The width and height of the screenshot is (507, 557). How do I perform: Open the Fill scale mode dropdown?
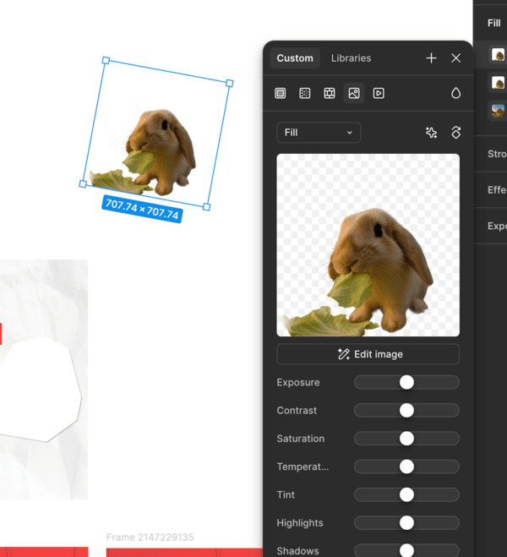(x=319, y=133)
